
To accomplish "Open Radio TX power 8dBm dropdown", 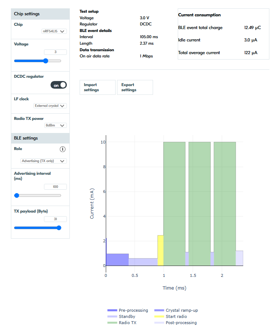I will (x=56, y=125).
